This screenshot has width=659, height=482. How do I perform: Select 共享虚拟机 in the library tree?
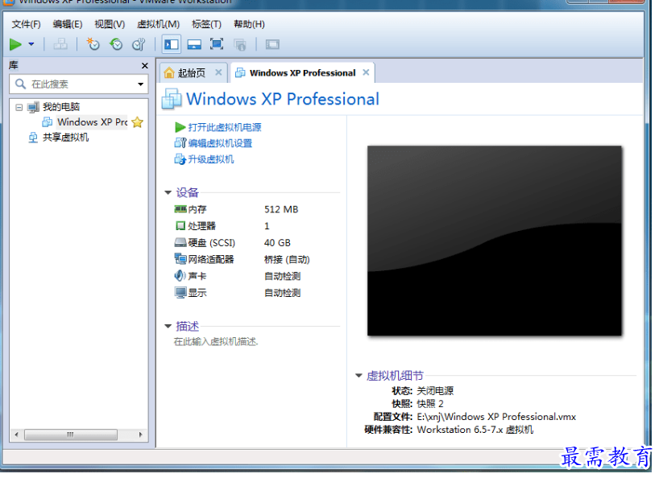tap(65, 138)
